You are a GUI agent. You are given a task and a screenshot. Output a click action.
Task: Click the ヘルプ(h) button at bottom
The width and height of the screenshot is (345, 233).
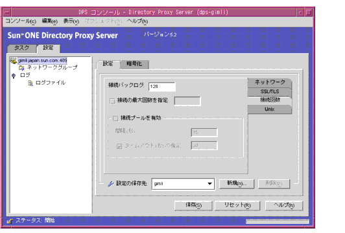[x=284, y=206]
